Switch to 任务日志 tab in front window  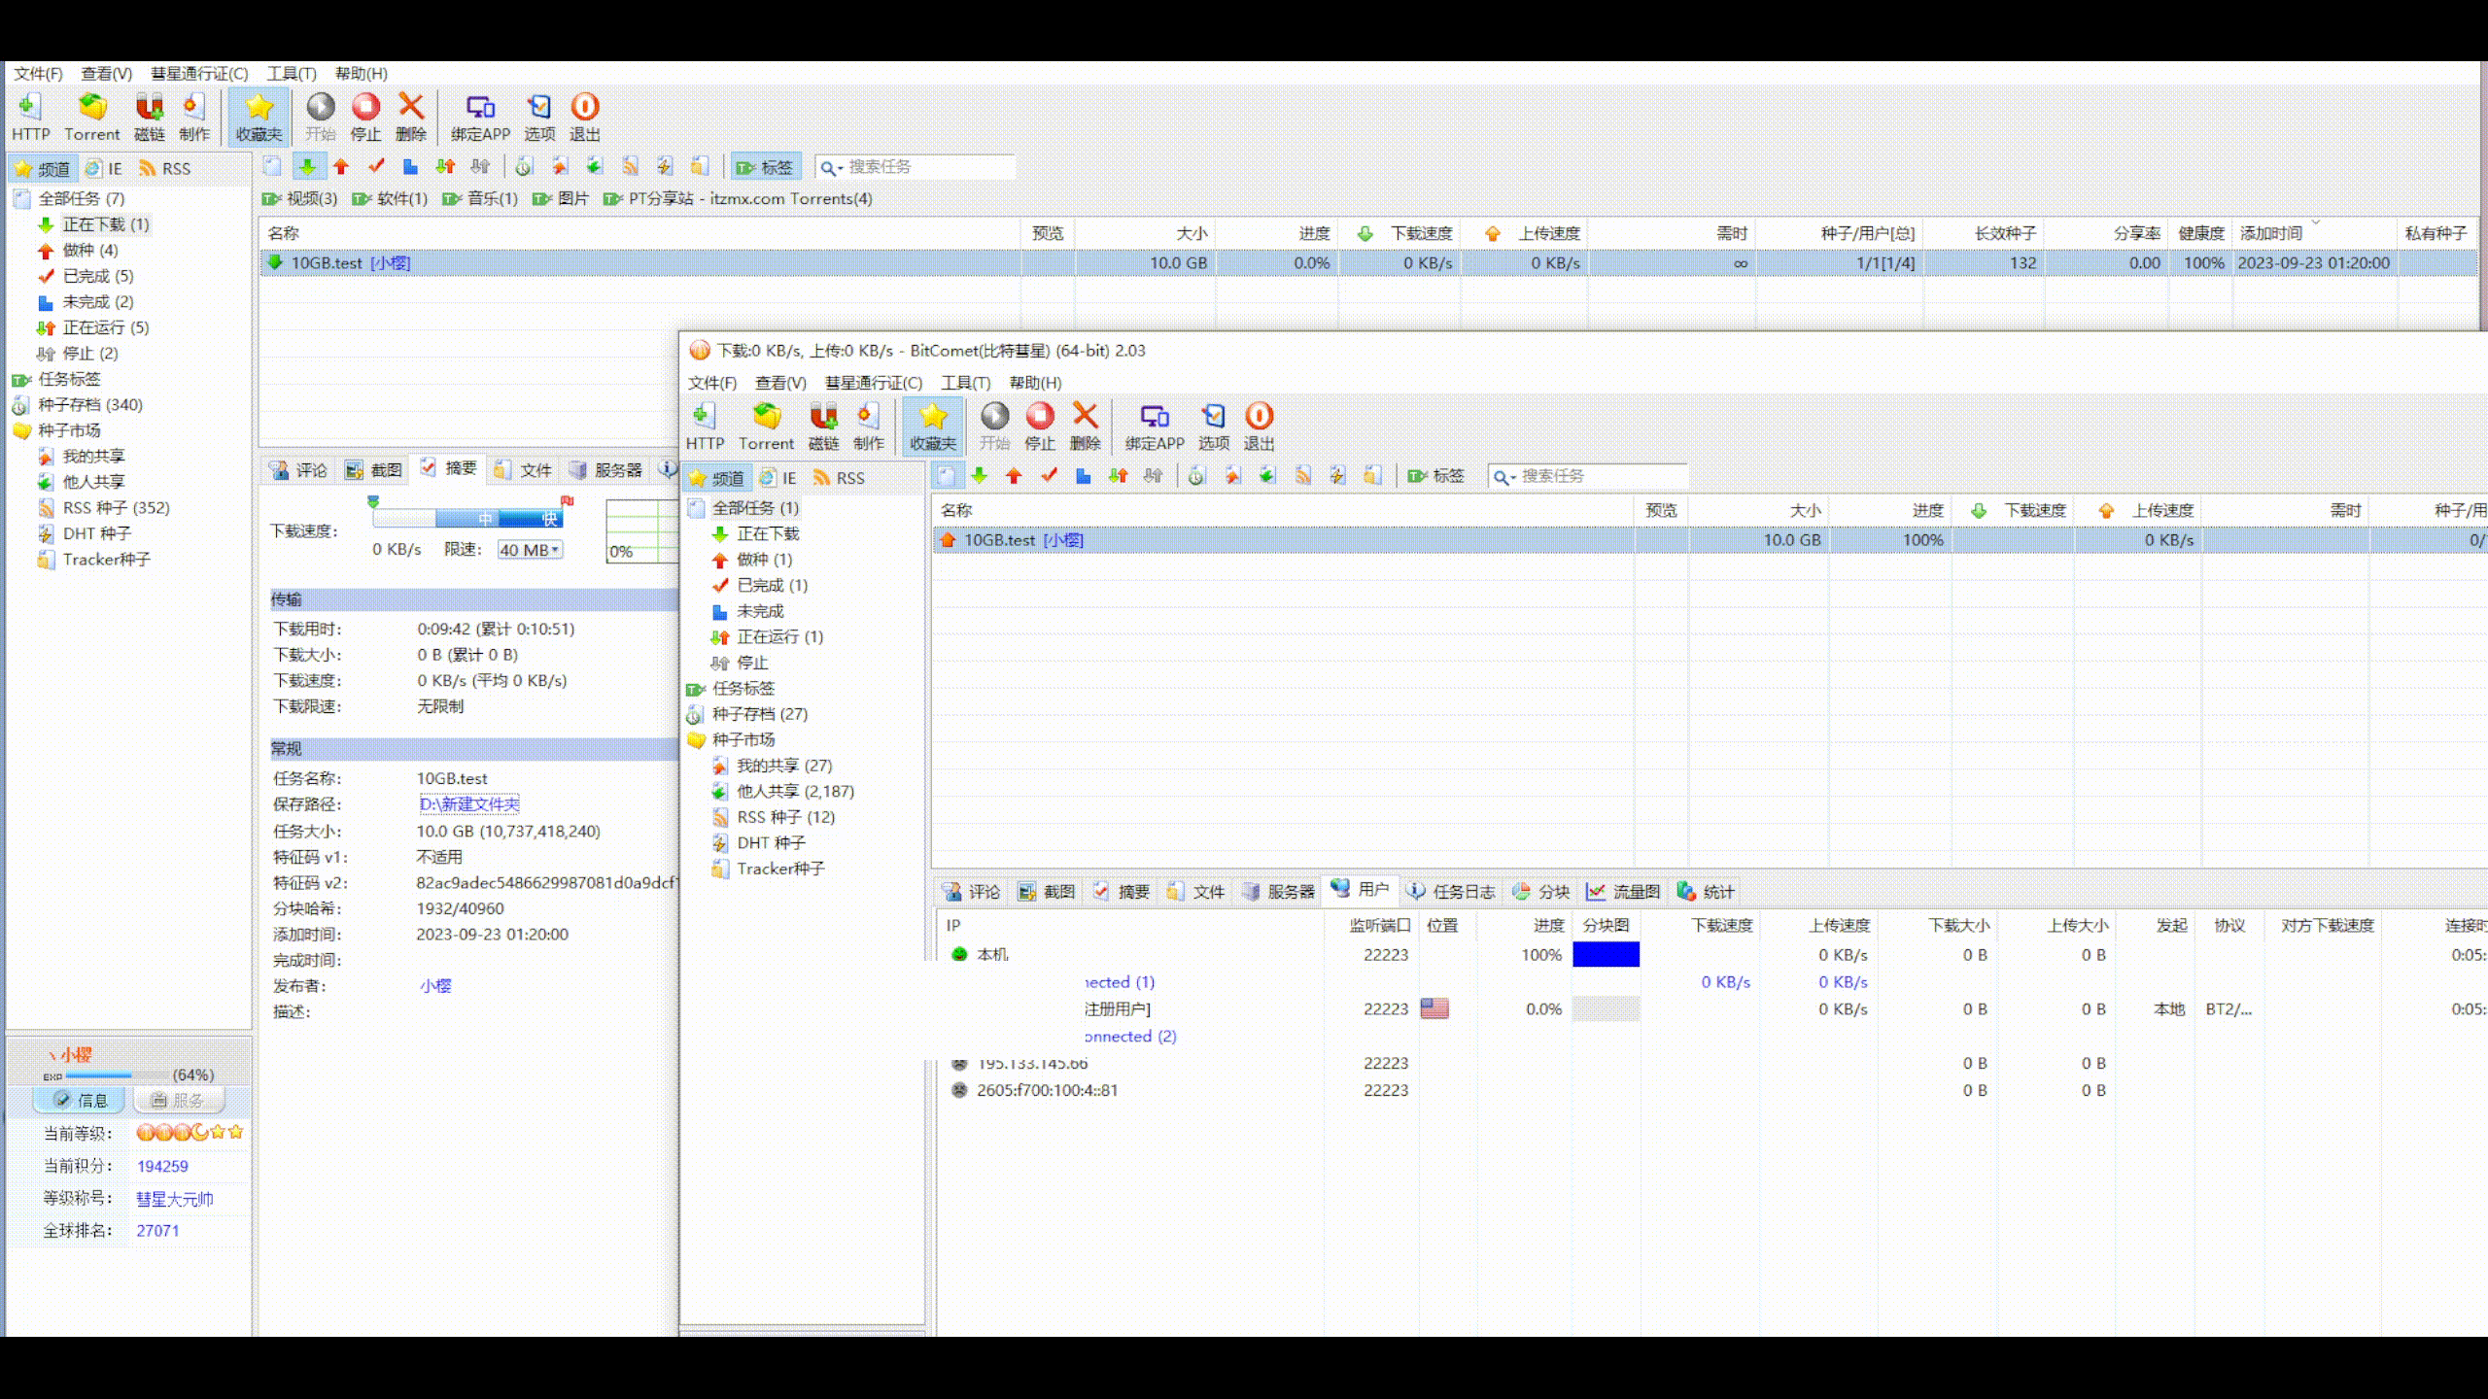click(x=1452, y=892)
